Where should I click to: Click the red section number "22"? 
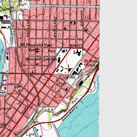(58, 99)
